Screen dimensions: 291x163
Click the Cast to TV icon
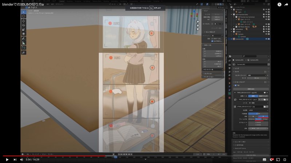pyautogui.click(x=278, y=159)
